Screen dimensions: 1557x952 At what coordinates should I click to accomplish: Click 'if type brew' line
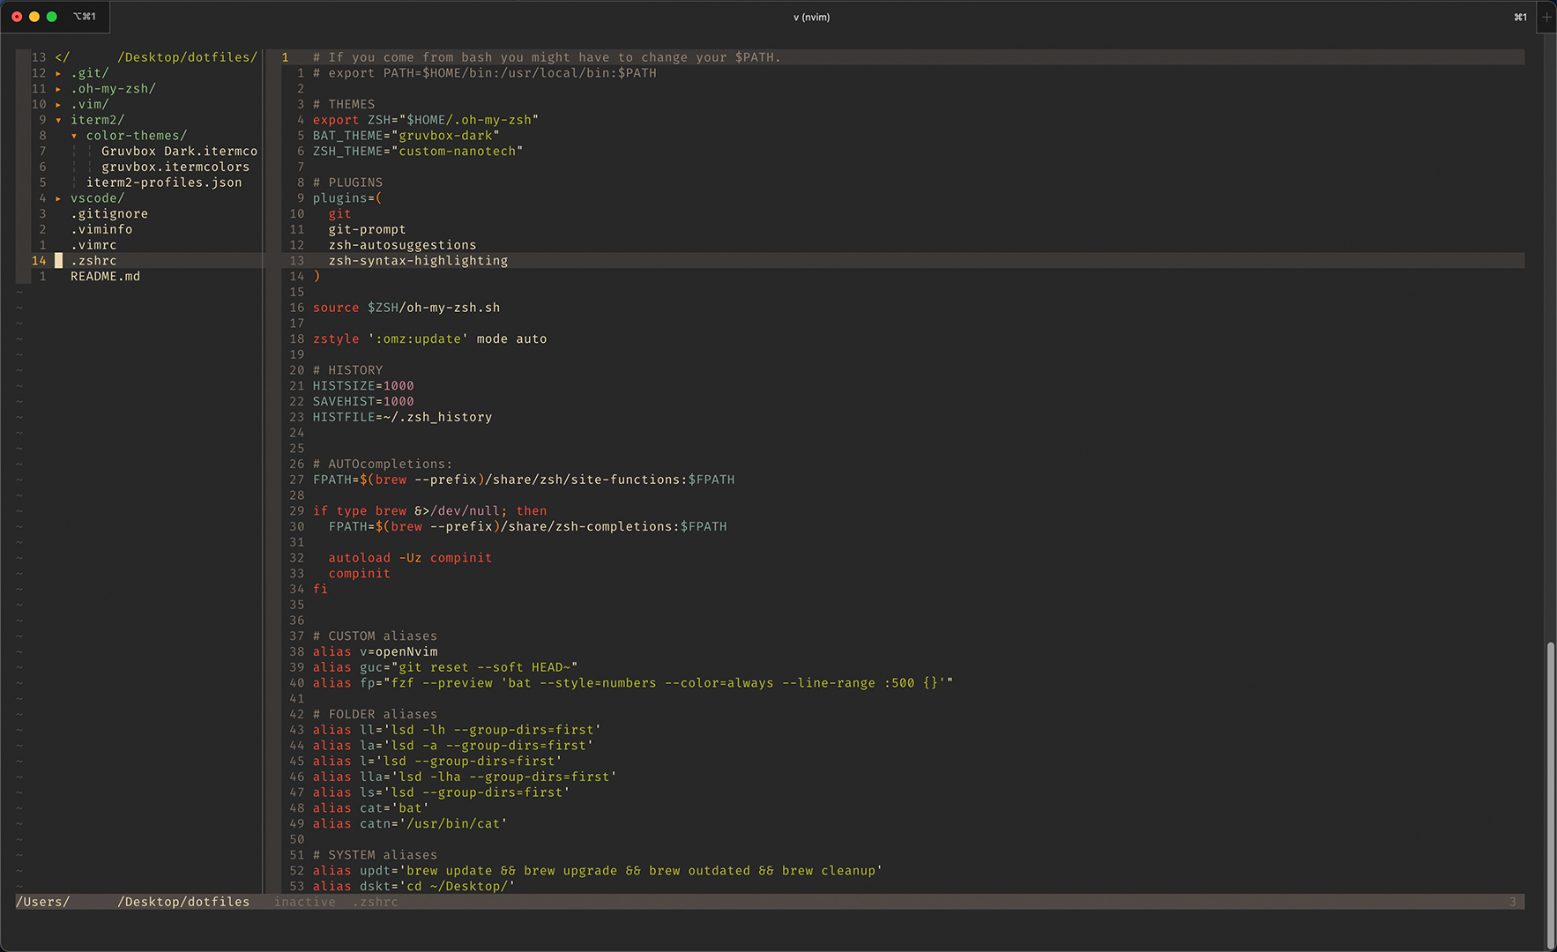click(429, 511)
